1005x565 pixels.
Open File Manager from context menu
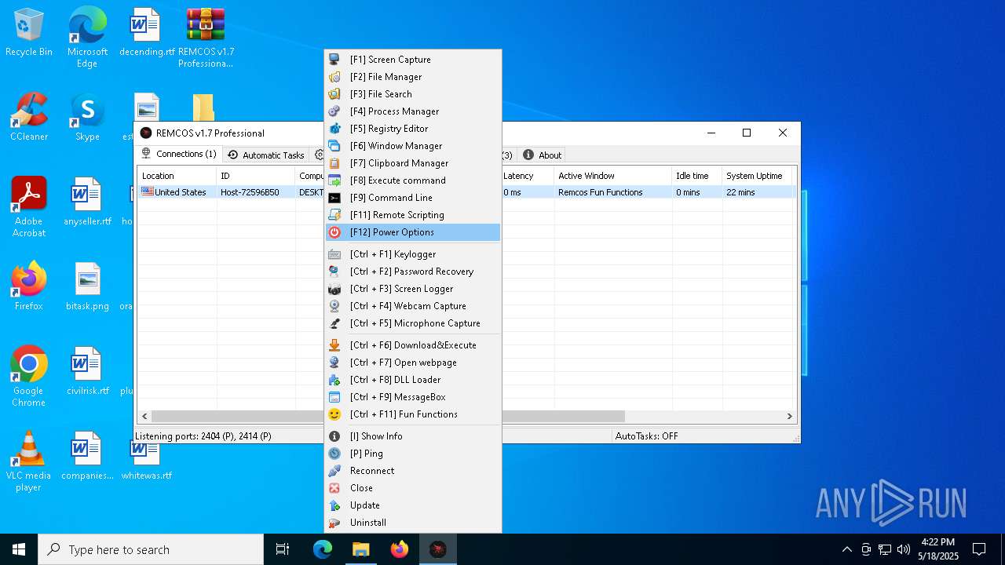coord(413,77)
